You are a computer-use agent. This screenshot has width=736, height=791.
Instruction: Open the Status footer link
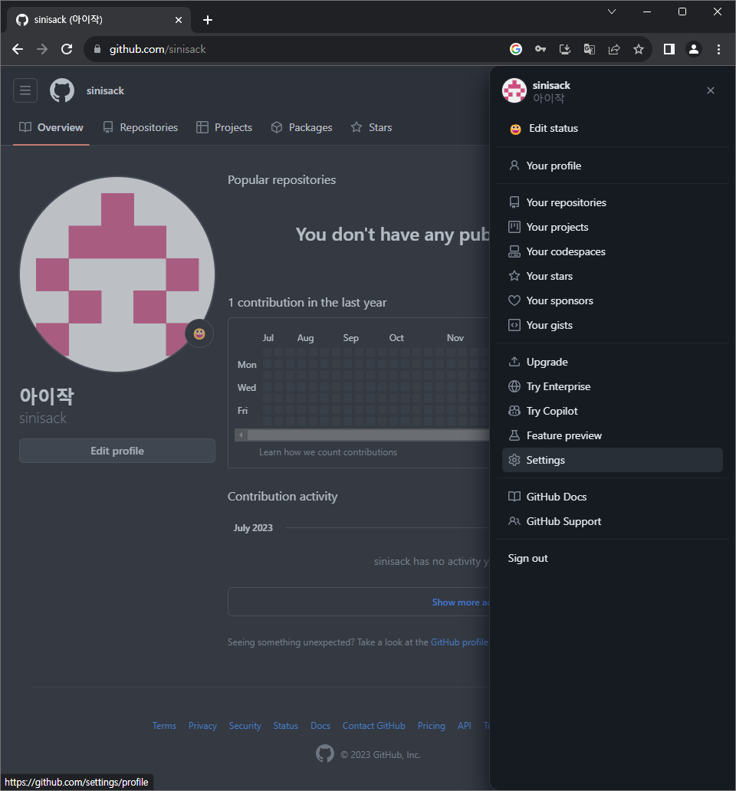285,726
